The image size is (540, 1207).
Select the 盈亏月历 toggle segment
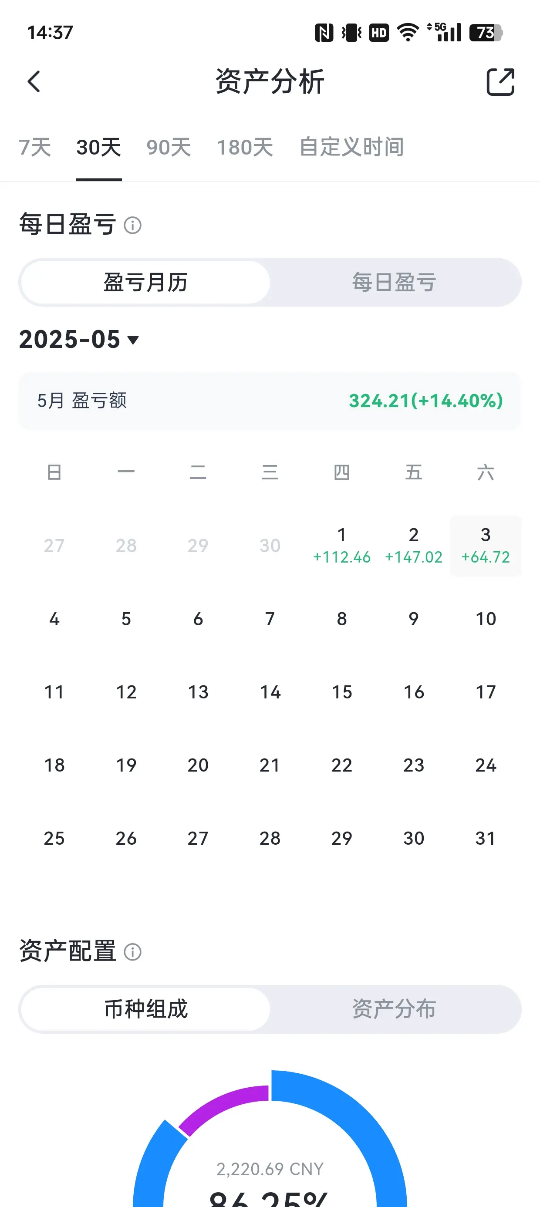pos(146,283)
